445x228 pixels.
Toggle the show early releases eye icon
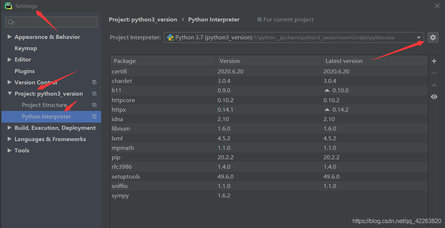(x=434, y=97)
